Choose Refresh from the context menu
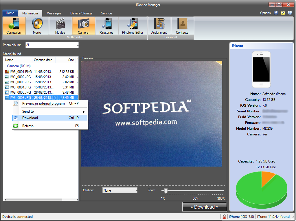 [x=50, y=126]
